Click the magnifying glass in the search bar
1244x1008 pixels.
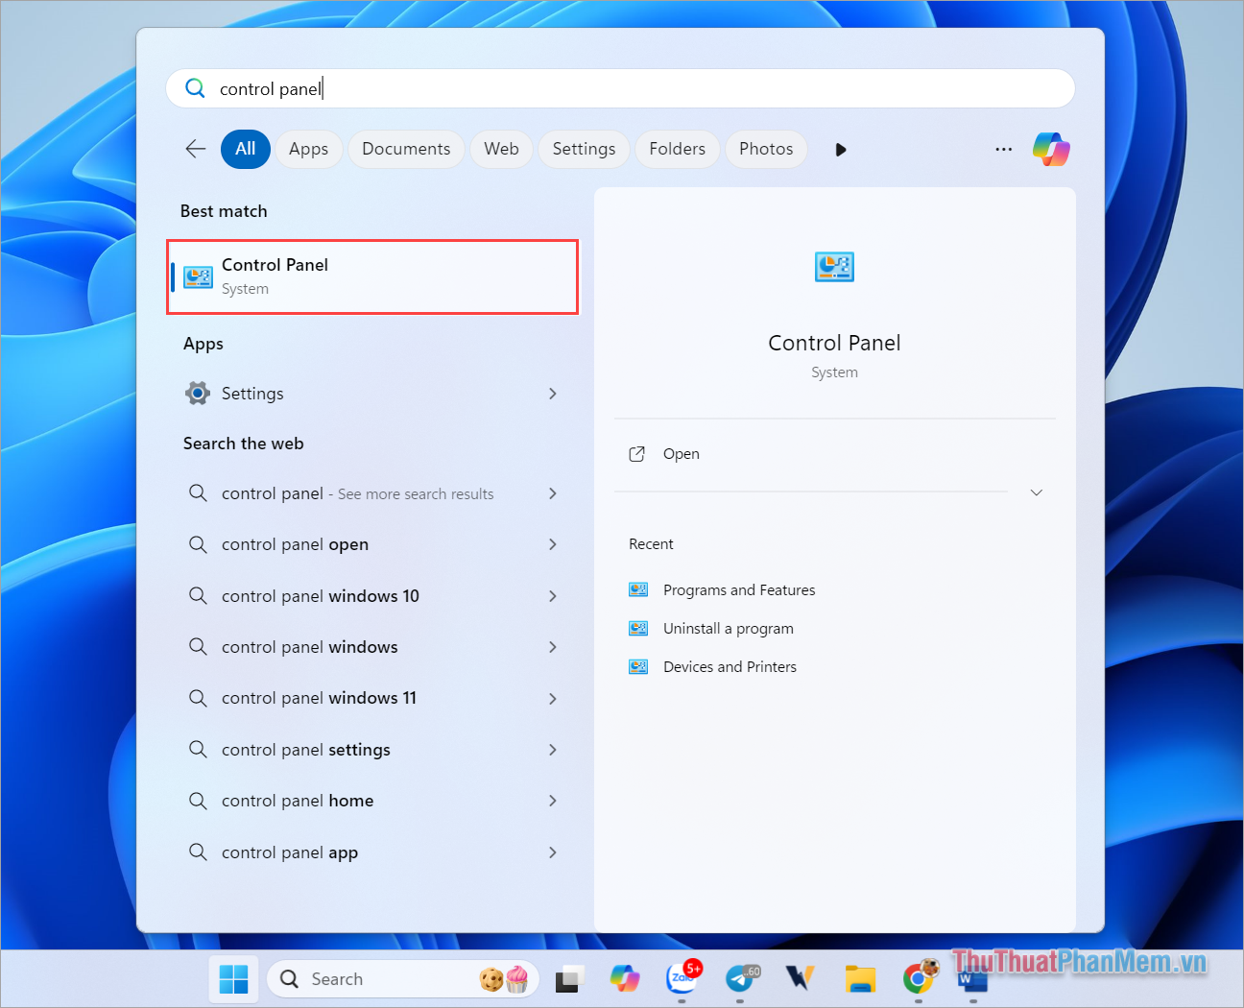195,87
